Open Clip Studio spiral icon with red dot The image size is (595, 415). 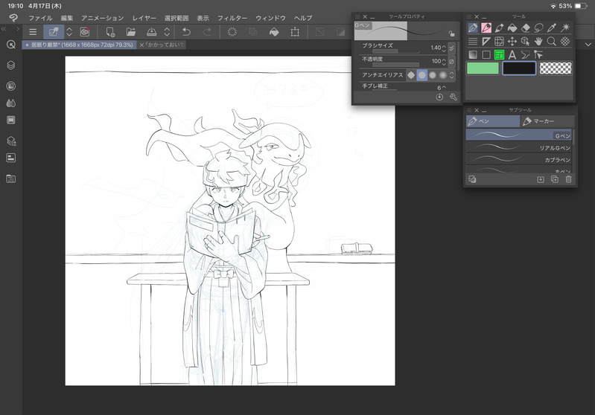(x=85, y=32)
